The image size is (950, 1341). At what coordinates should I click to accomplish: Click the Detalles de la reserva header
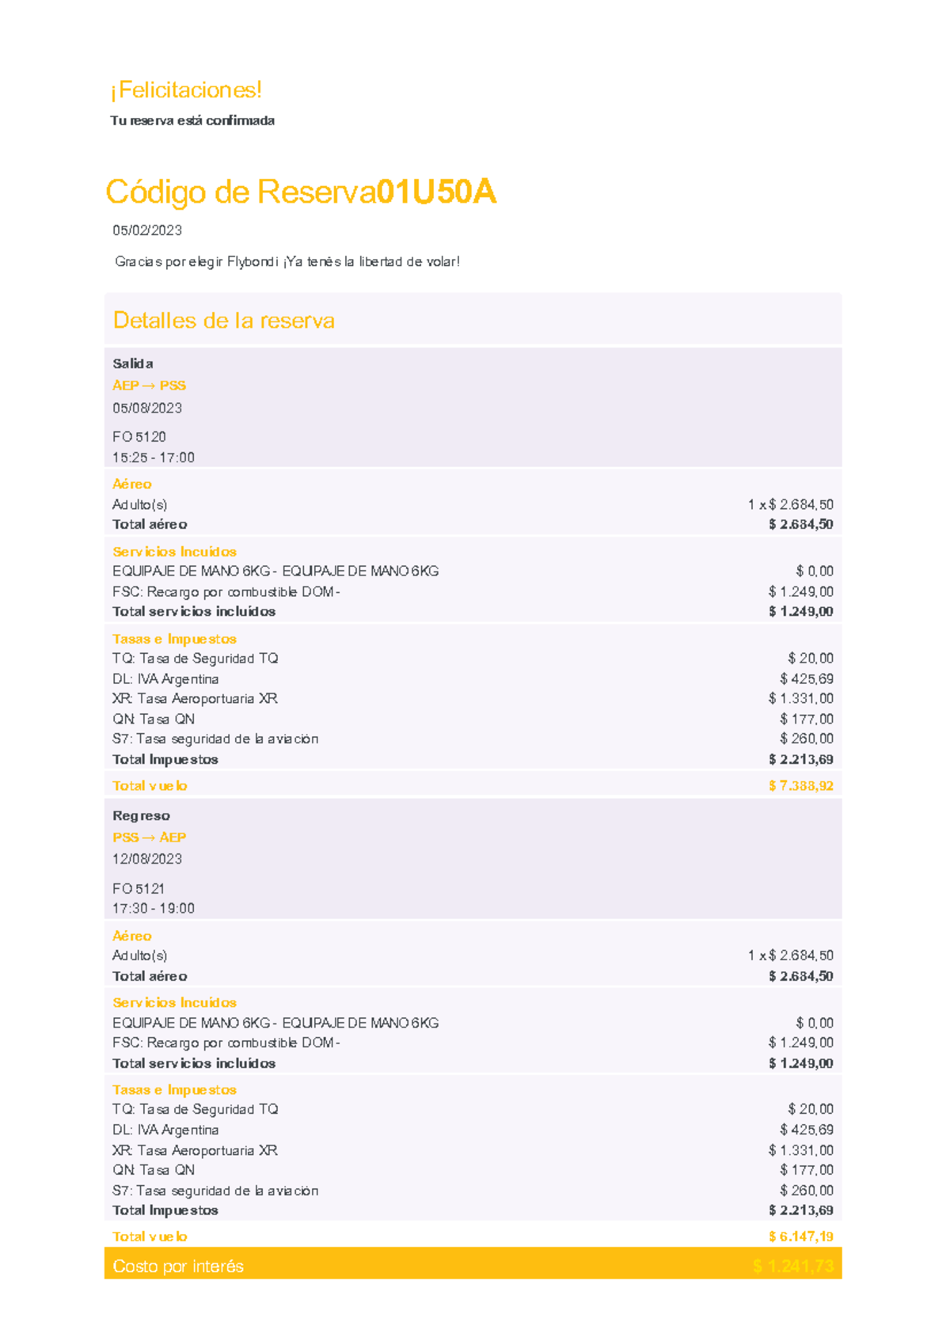(x=224, y=320)
